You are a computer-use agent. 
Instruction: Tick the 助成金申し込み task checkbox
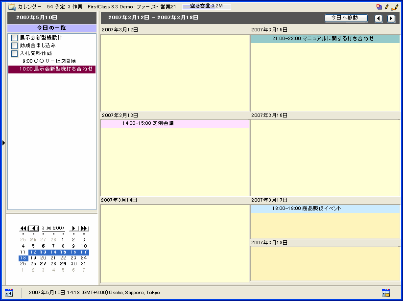(x=14, y=46)
